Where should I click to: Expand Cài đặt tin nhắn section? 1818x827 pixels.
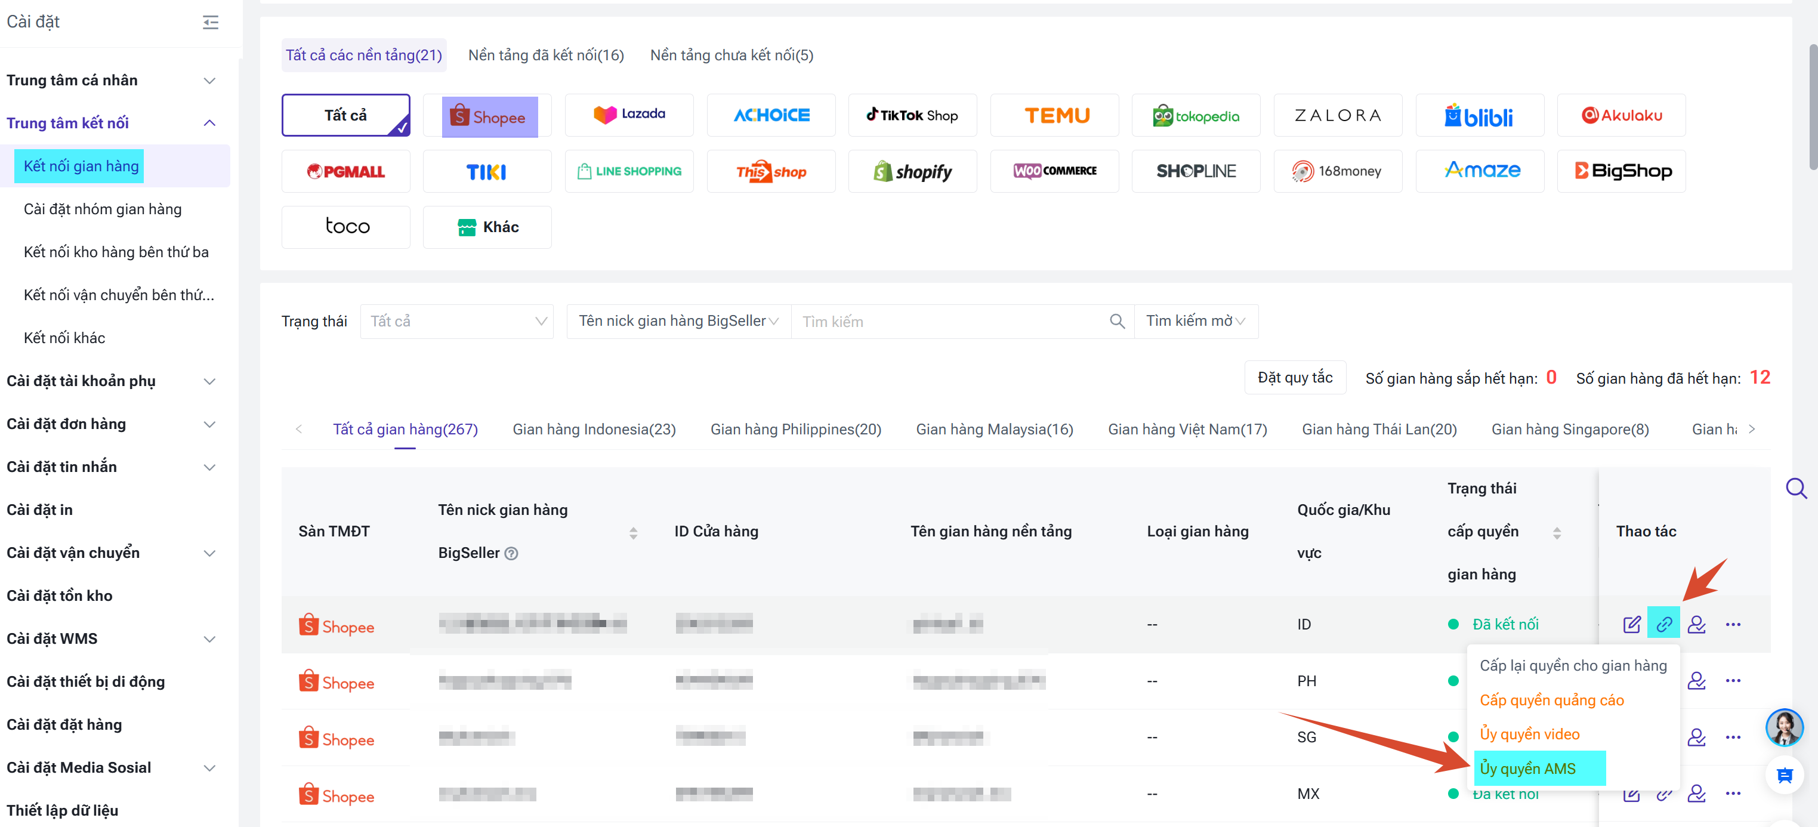[209, 468]
